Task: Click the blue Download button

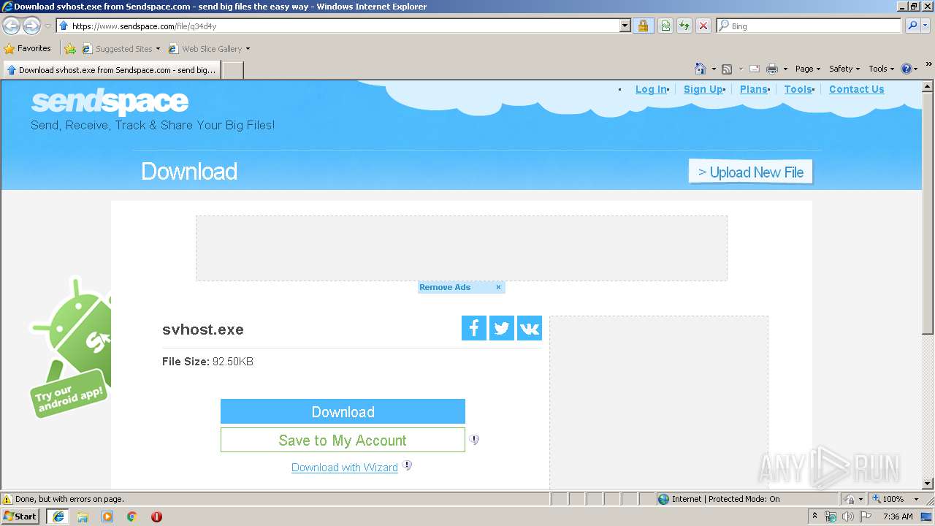Action: (343, 411)
